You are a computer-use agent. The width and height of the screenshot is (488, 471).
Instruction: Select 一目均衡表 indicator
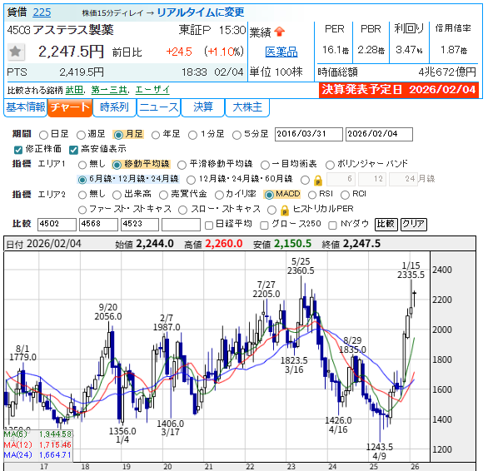coord(265,165)
